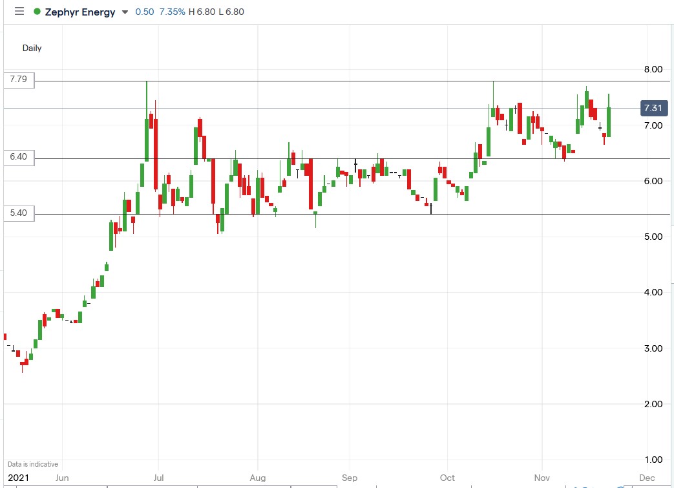
Task: Click the 6.40 price level label
Action: point(19,157)
